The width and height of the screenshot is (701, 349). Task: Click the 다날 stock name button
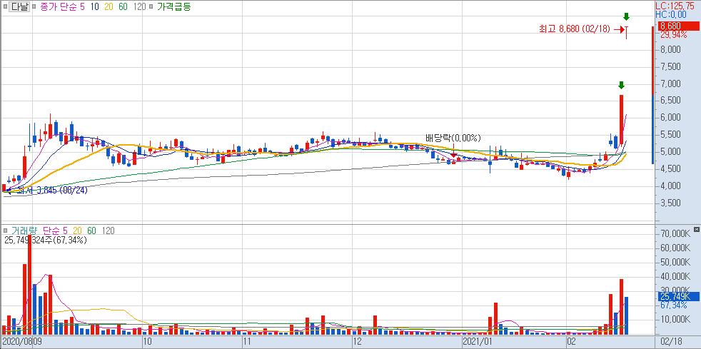click(19, 6)
